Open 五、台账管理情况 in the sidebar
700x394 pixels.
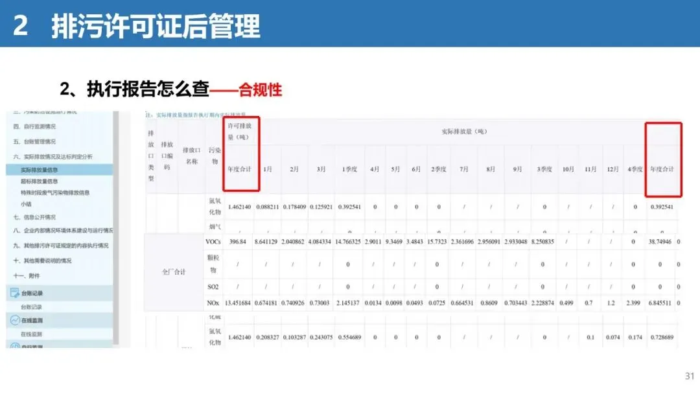click(x=35, y=142)
